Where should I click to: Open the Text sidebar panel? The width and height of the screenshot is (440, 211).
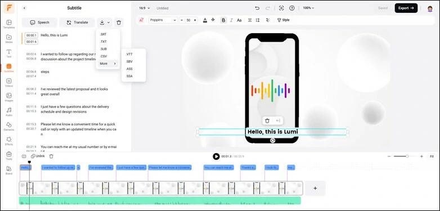pyautogui.click(x=9, y=53)
